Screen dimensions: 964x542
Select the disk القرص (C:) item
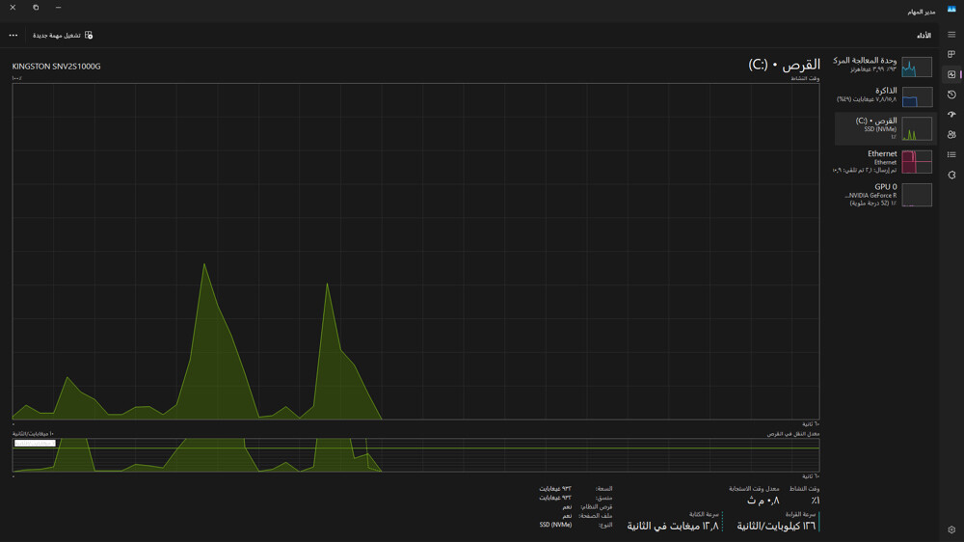(x=885, y=128)
